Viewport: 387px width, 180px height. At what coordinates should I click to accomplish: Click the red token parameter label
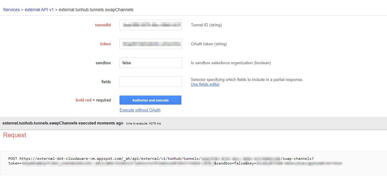(105, 44)
